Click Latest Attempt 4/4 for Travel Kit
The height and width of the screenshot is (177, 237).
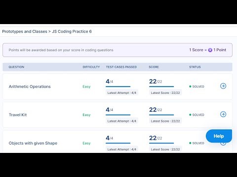click(x=122, y=121)
